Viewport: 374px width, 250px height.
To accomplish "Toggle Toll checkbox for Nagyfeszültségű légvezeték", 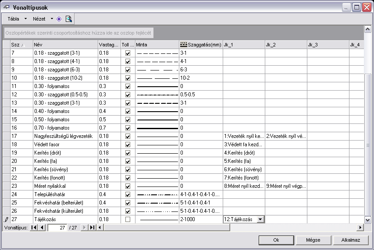I will 128,137.
